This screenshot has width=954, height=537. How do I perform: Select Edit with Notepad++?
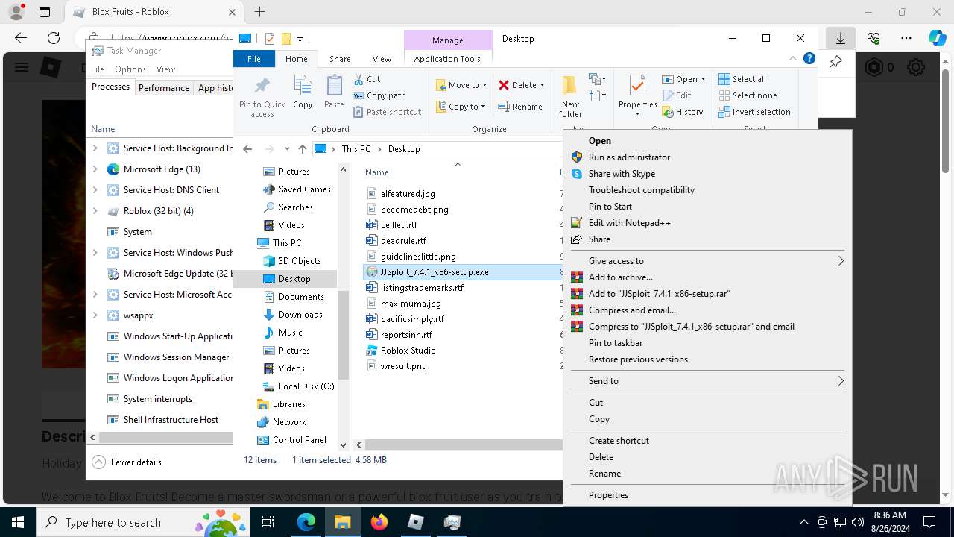pos(629,223)
